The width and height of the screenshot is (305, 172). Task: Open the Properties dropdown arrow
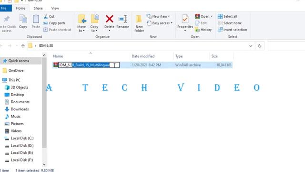click(x=185, y=31)
